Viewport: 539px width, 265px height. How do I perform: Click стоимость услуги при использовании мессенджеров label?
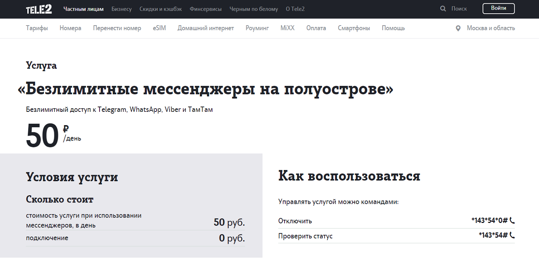click(x=84, y=220)
